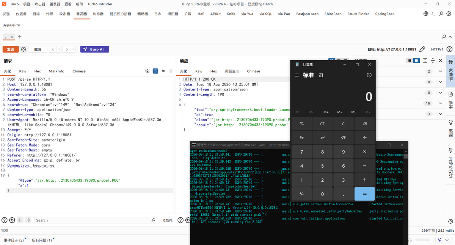This screenshot has width=455, height=245.
Task: Open Calculator history clock icon
Action: [369, 75]
